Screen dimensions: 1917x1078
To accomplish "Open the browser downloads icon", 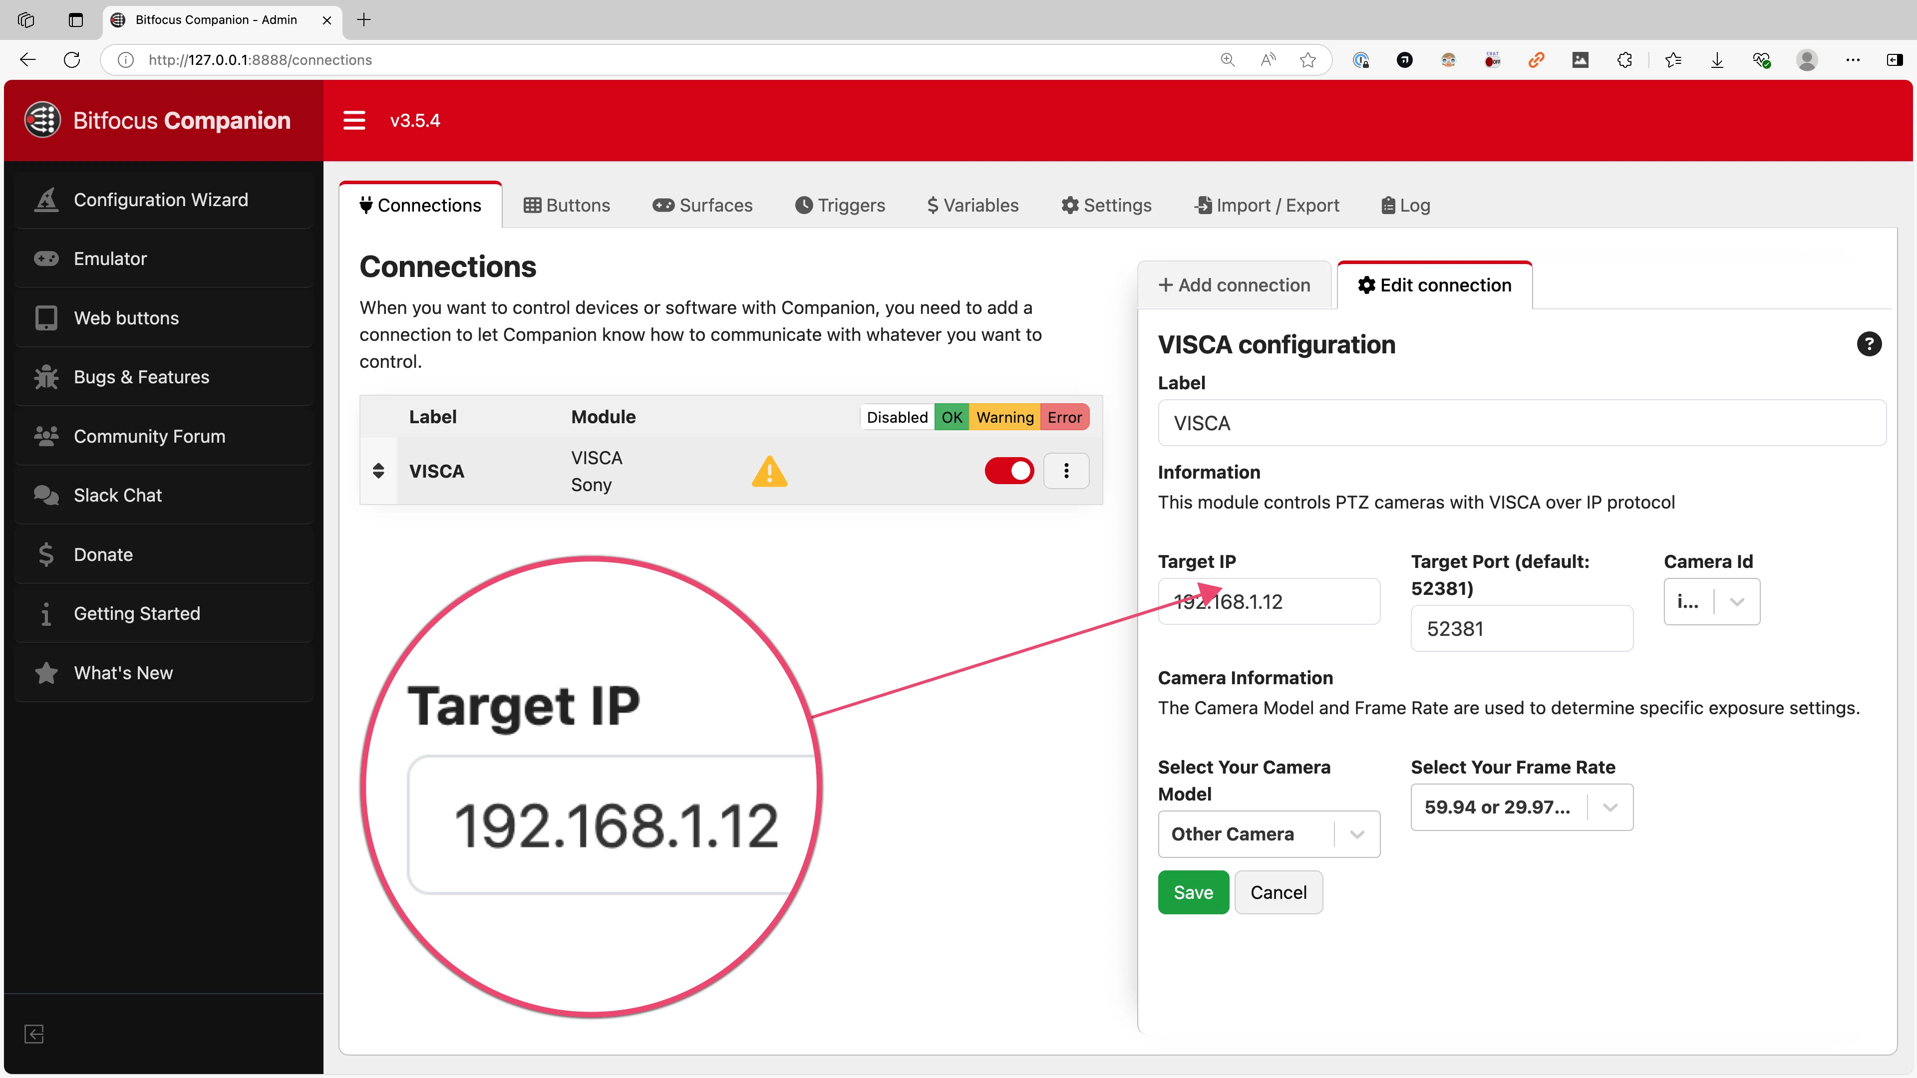I will coord(1717,59).
